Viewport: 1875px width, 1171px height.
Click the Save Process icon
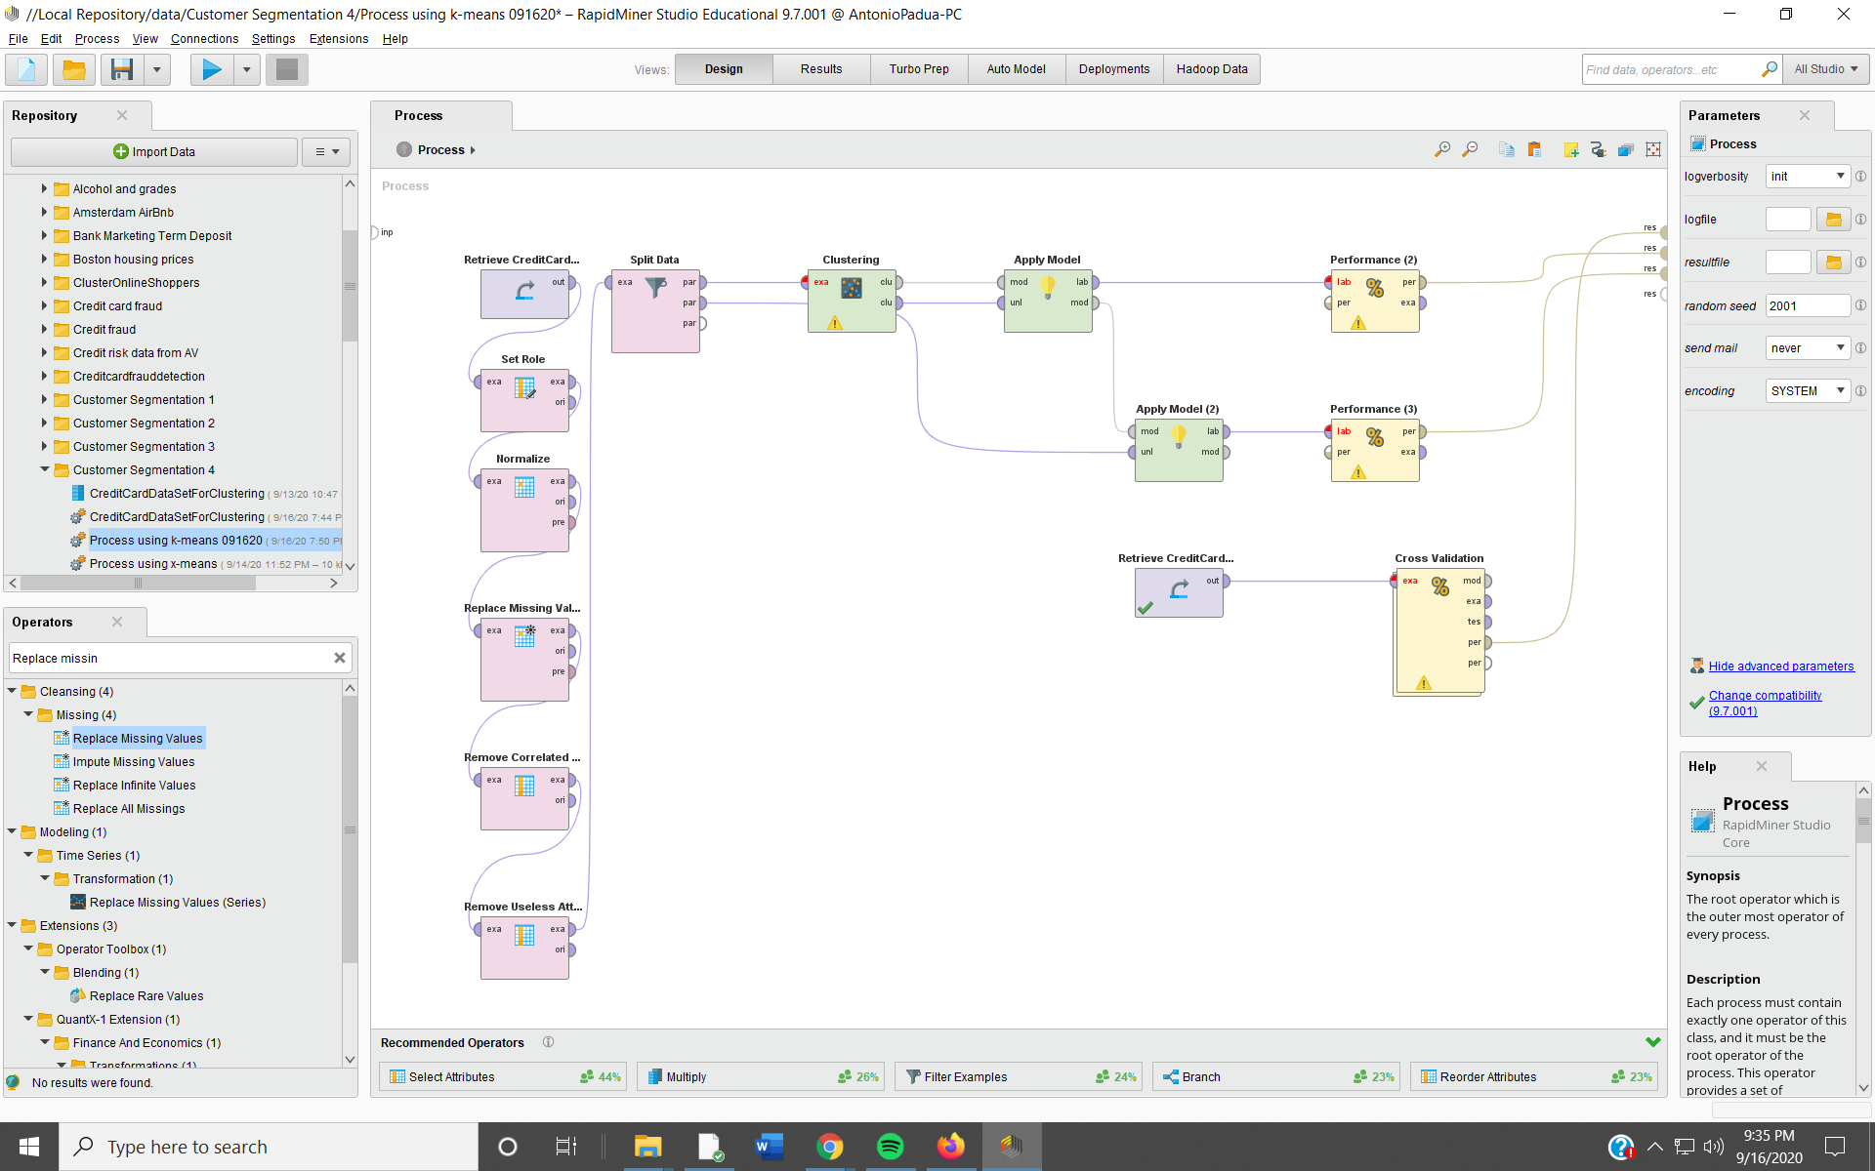point(120,69)
